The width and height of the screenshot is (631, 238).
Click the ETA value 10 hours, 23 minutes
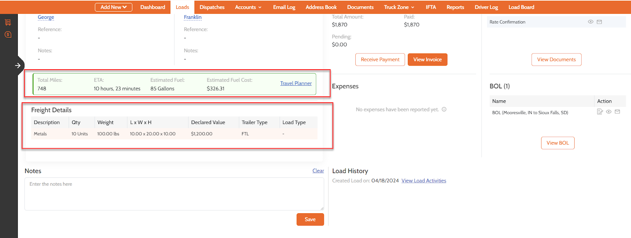point(117,89)
